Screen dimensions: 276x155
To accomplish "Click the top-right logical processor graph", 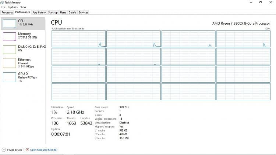I will tap(243, 39).
